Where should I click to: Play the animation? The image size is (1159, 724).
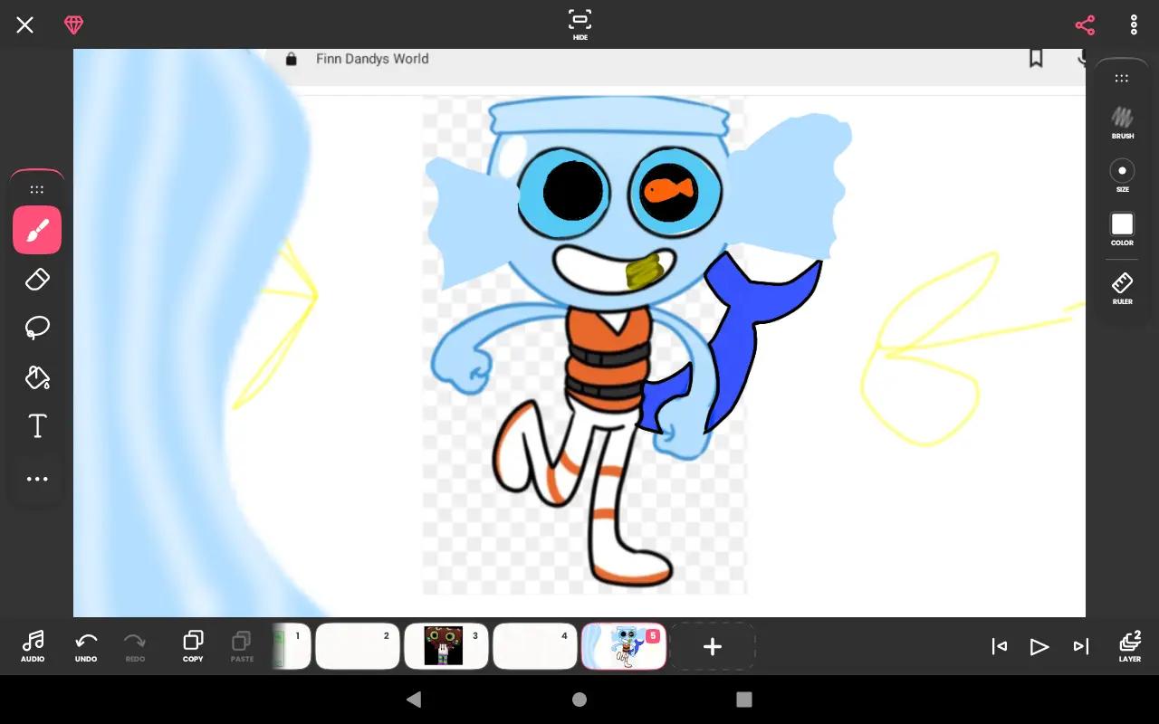pos(1039,646)
